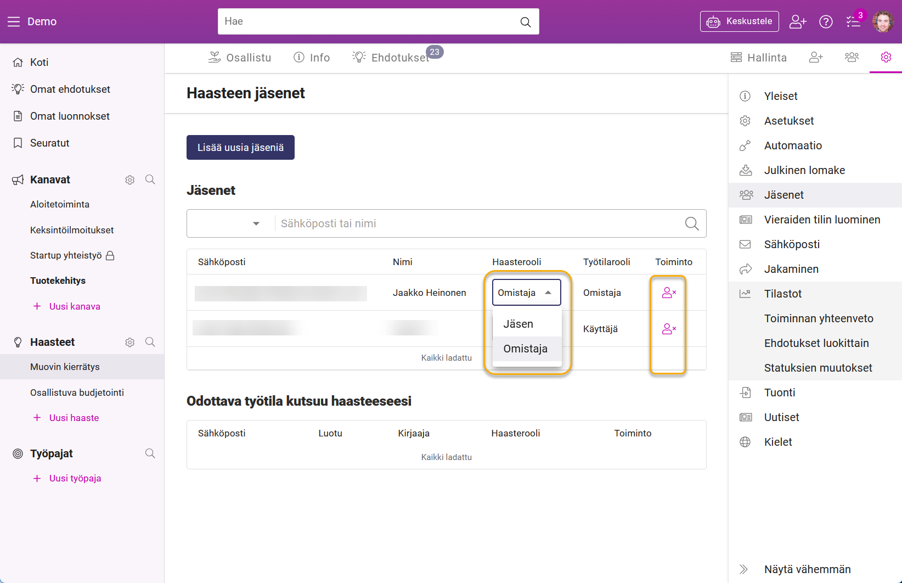
Task: Click Keskustele chat button
Action: coord(739,21)
